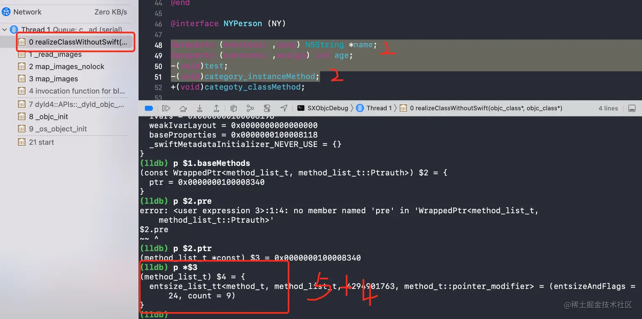Viewport: 642px width, 319px height.
Task: Click the Simulate Location arrow icon
Action: coord(284,108)
